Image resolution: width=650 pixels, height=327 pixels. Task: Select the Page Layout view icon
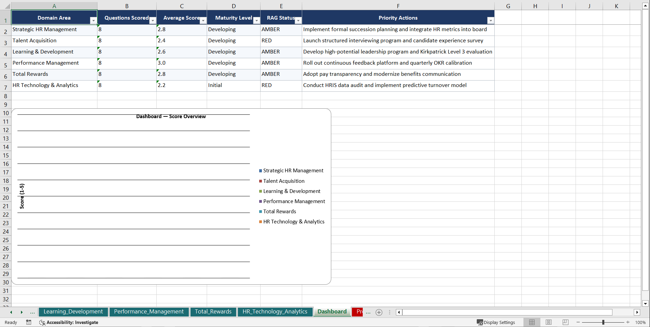click(x=548, y=322)
